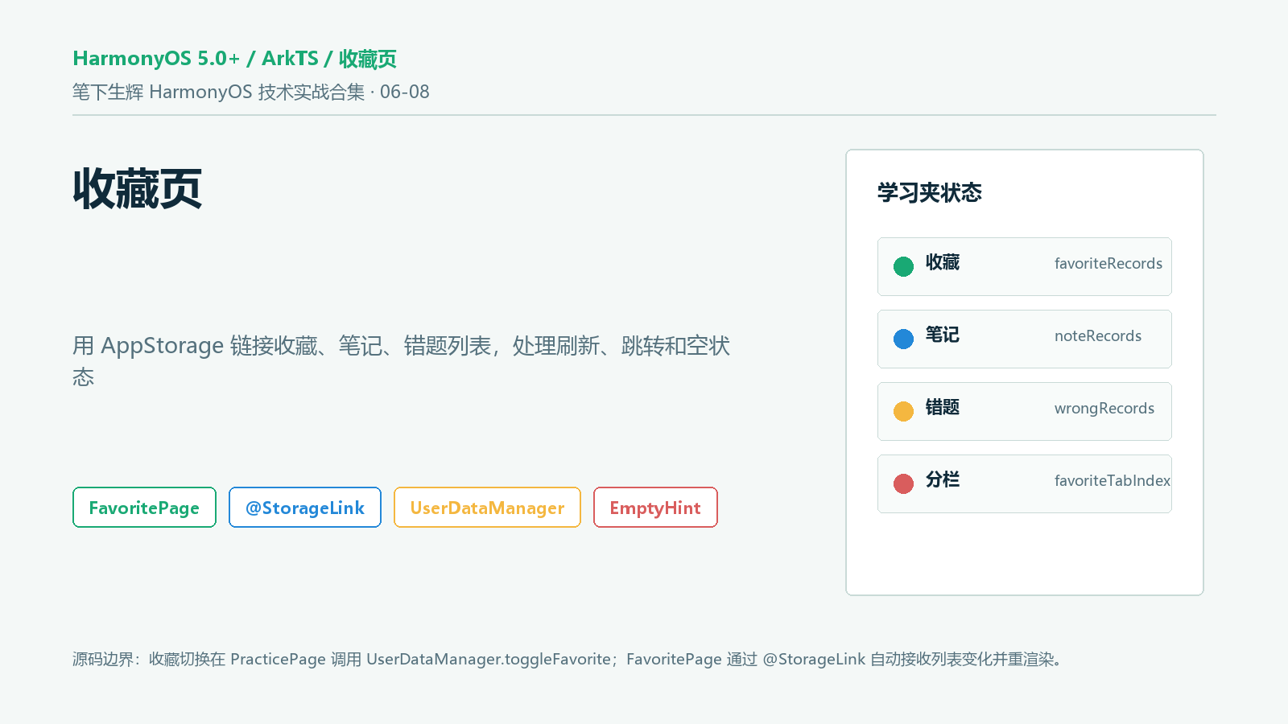
Task: Click the 源码边界 footer note
Action: click(569, 660)
